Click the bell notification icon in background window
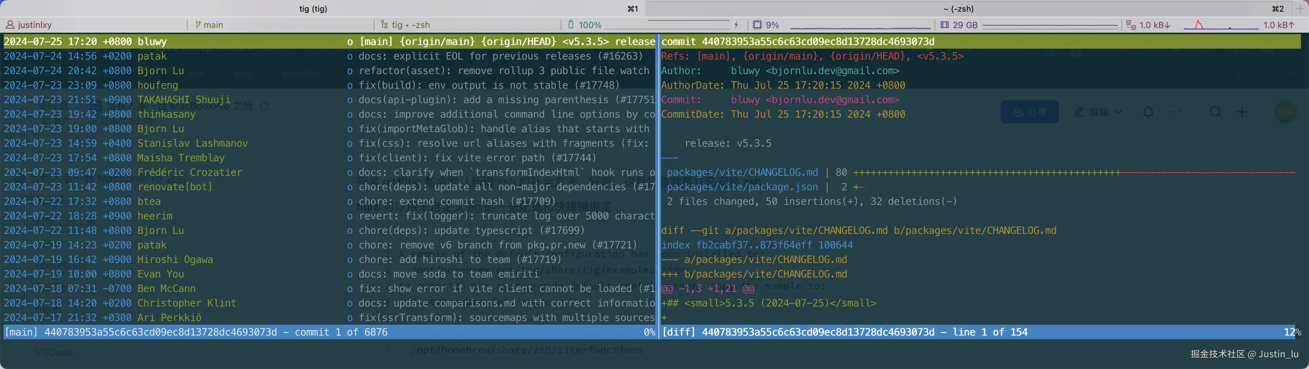This screenshot has width=1309, height=369. pyautogui.click(x=1148, y=111)
